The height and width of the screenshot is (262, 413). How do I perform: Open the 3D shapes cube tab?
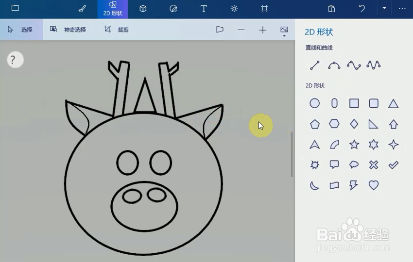(x=143, y=9)
